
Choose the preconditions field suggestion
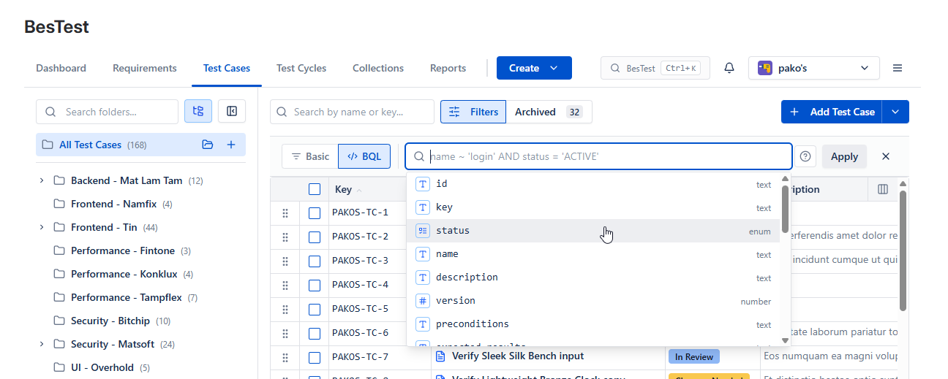click(593, 324)
